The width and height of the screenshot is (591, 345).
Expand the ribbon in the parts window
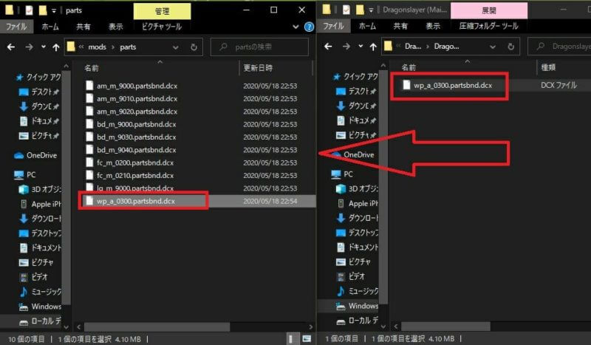point(296,27)
